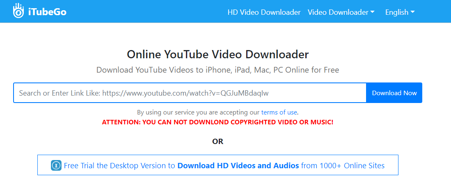Open the English language selector
This screenshot has height=183, width=451.
point(400,12)
